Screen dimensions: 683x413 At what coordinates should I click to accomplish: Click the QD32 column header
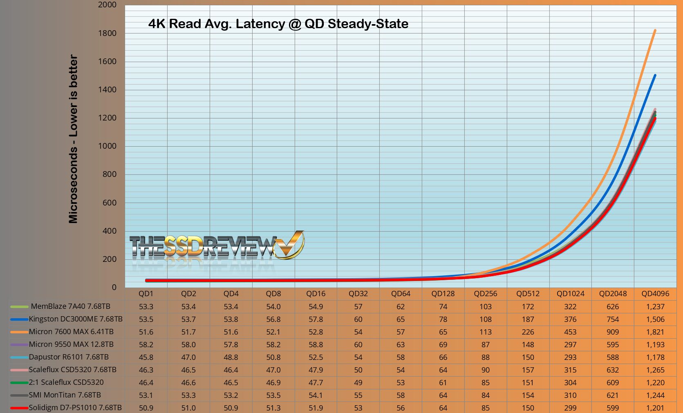(x=358, y=294)
